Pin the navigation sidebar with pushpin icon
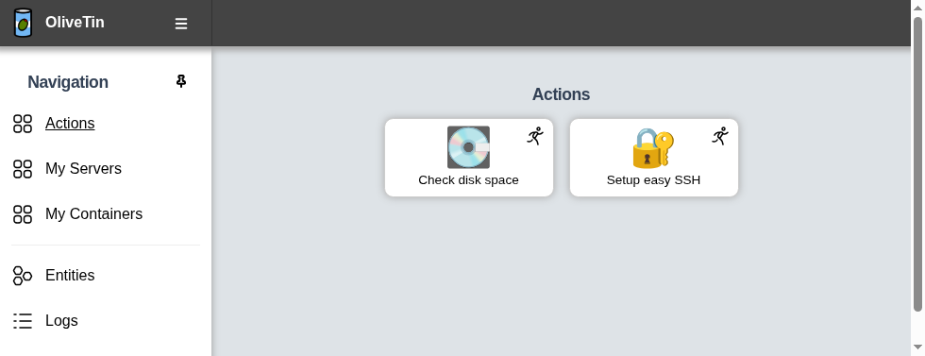925x356 pixels. pos(181,81)
